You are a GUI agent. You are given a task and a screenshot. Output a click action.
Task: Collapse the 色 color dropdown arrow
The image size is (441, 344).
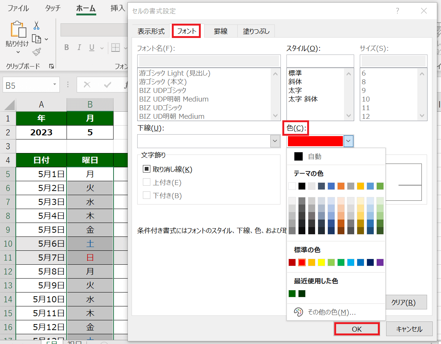[x=349, y=141]
